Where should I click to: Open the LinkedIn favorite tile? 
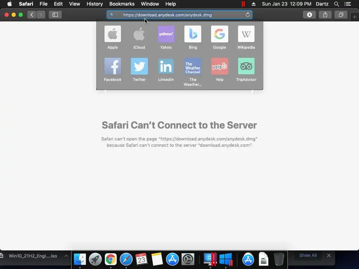point(166,70)
